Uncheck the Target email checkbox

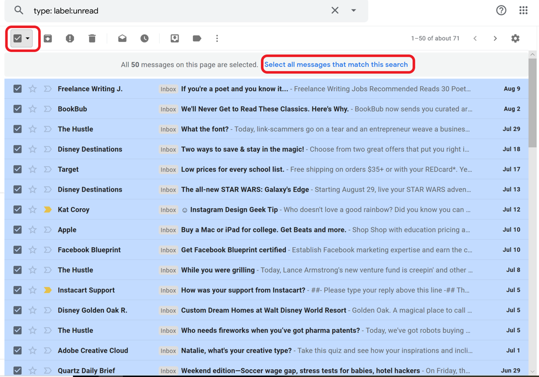[18, 169]
